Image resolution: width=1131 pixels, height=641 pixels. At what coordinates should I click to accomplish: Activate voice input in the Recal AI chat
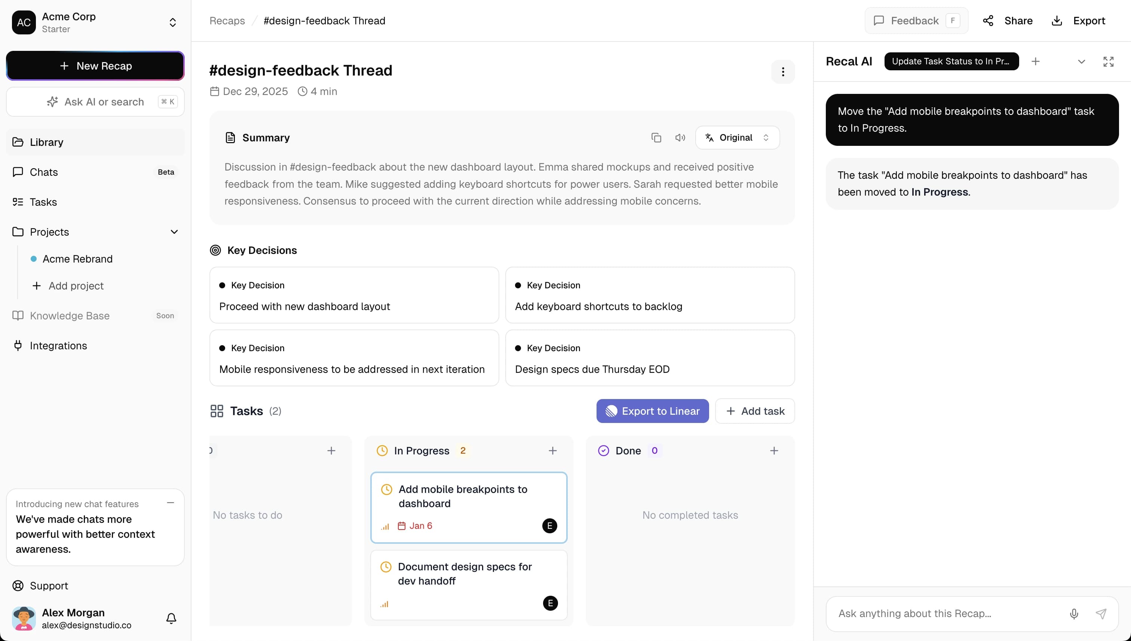tap(1074, 613)
